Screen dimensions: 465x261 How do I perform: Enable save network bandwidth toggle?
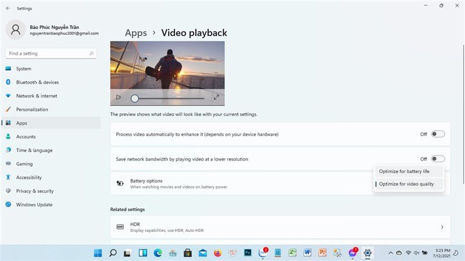pos(438,159)
